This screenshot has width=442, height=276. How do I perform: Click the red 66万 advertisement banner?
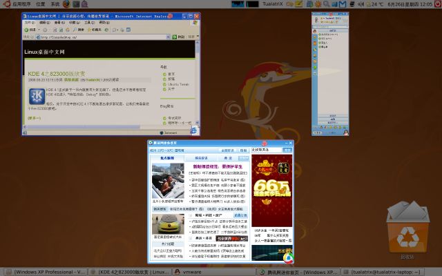click(x=271, y=190)
